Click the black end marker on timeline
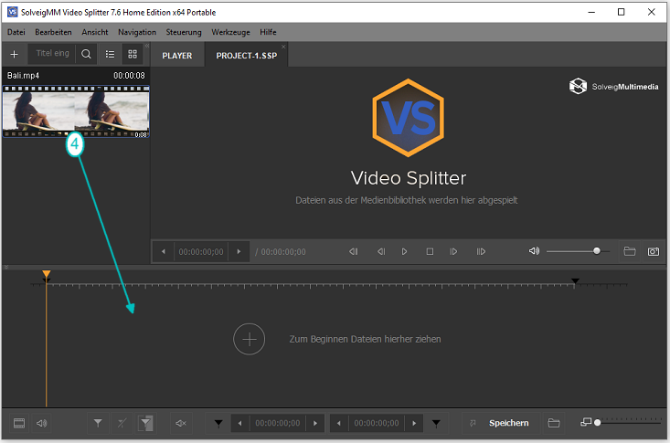This screenshot has height=443, width=670. [x=575, y=281]
